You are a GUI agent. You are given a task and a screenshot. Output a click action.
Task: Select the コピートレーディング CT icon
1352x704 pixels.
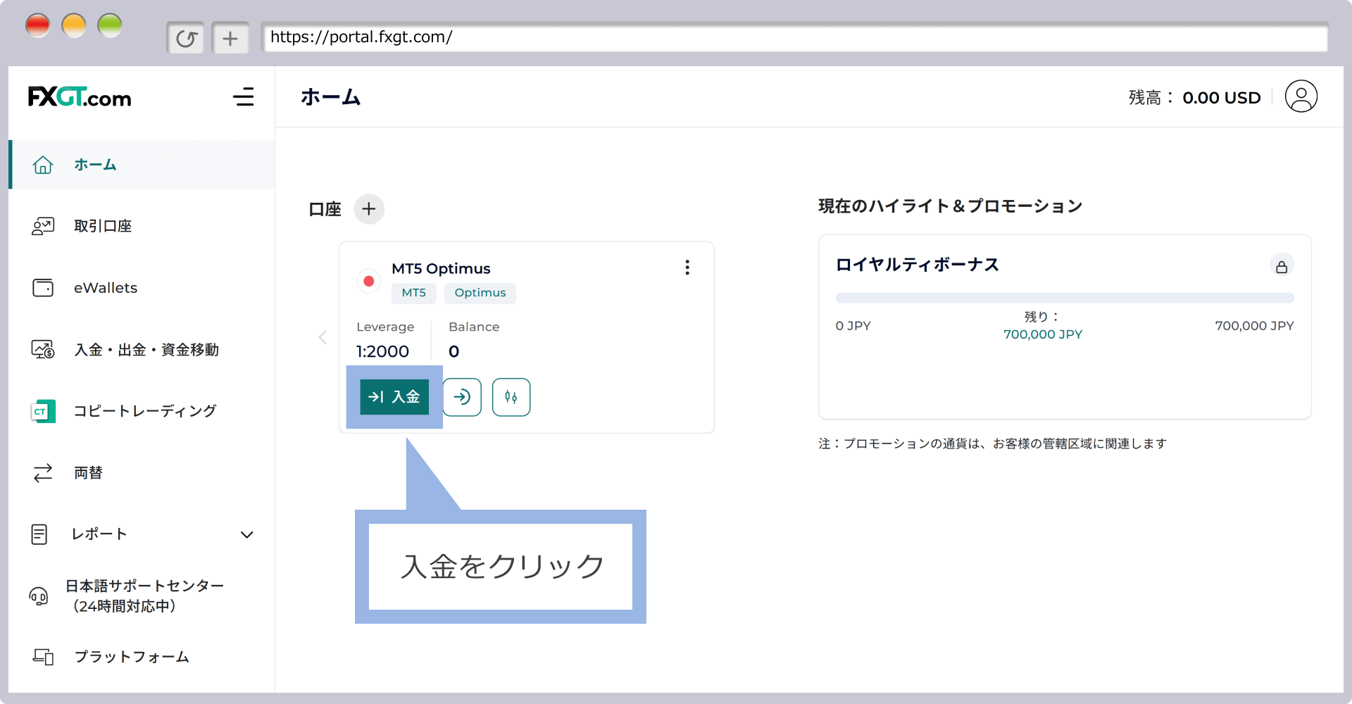[43, 411]
